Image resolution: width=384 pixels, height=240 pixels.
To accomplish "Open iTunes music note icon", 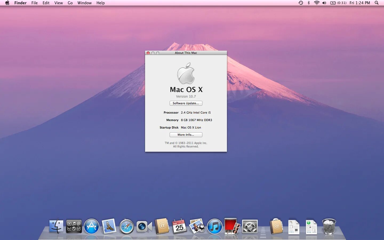I will coord(215,226).
